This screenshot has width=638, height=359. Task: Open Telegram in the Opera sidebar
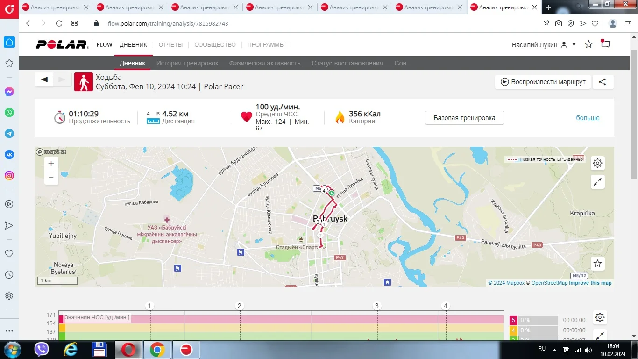click(9, 134)
